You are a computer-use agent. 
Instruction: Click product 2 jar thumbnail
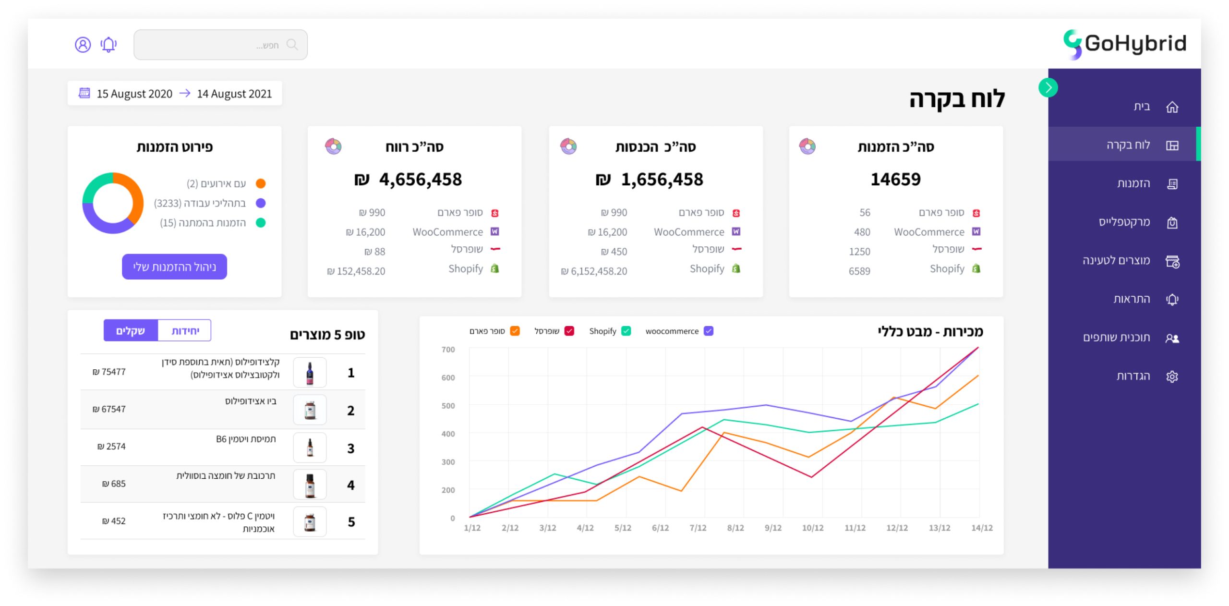pyautogui.click(x=310, y=410)
